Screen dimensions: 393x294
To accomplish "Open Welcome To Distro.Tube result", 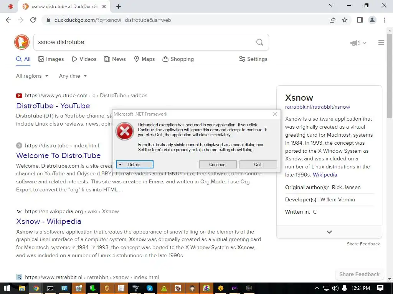I will pyautogui.click(x=58, y=155).
